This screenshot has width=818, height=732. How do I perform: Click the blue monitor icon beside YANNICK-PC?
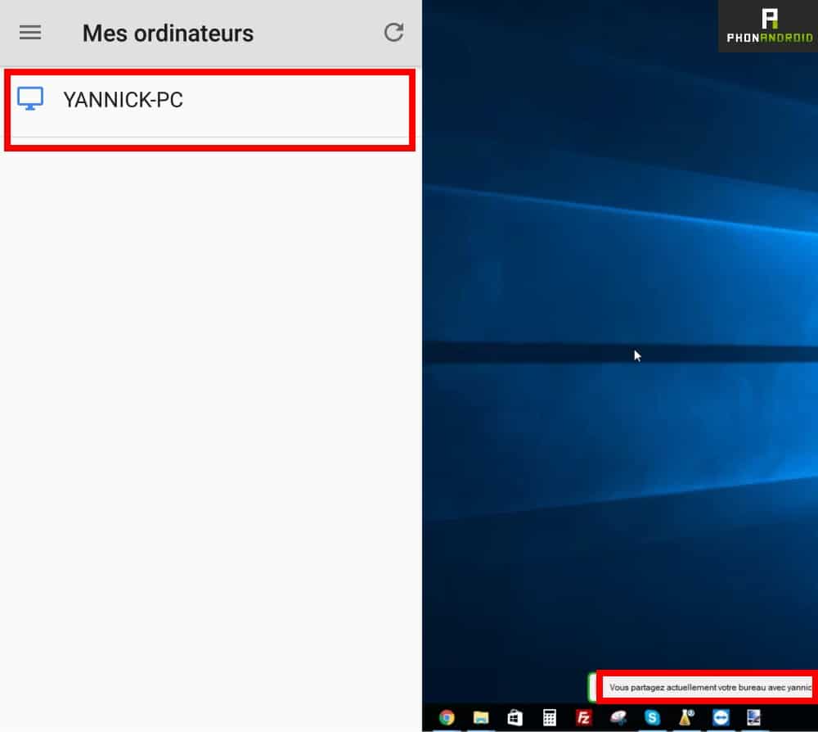30,99
